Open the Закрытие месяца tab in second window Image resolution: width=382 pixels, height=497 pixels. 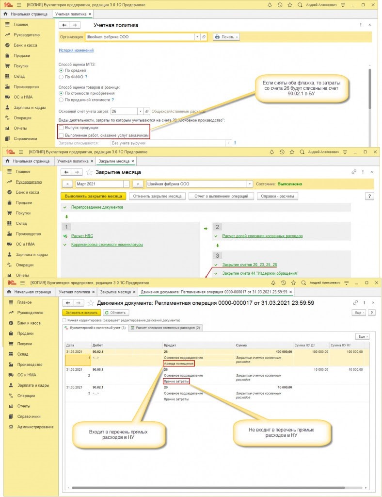point(114,161)
